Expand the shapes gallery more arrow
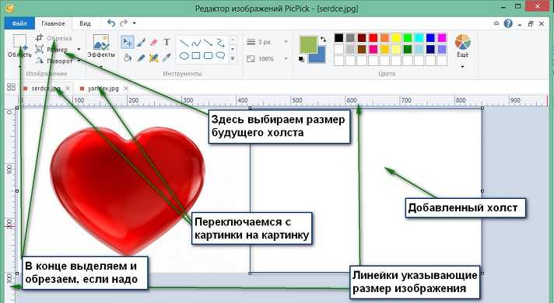This screenshot has height=303, width=554. 233,57
